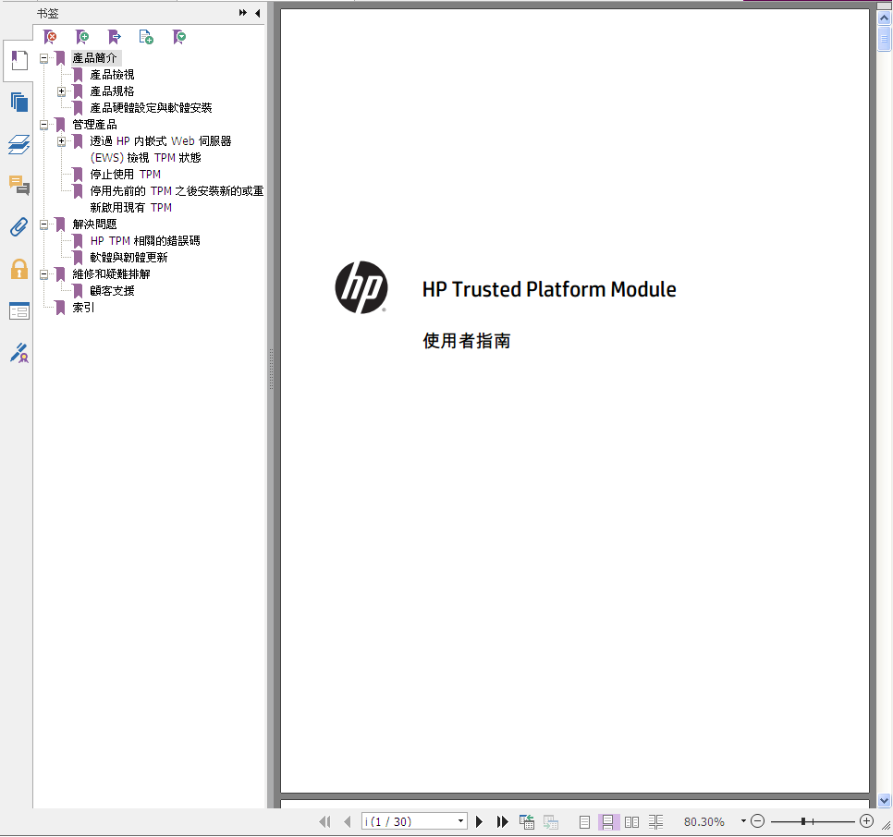Open the 顧客支援 bookmark
This screenshot has height=837, width=893.
(112, 291)
